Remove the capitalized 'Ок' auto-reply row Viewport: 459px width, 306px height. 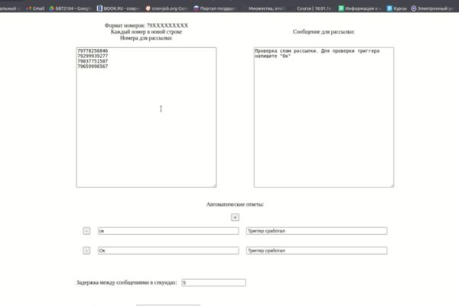click(86, 250)
